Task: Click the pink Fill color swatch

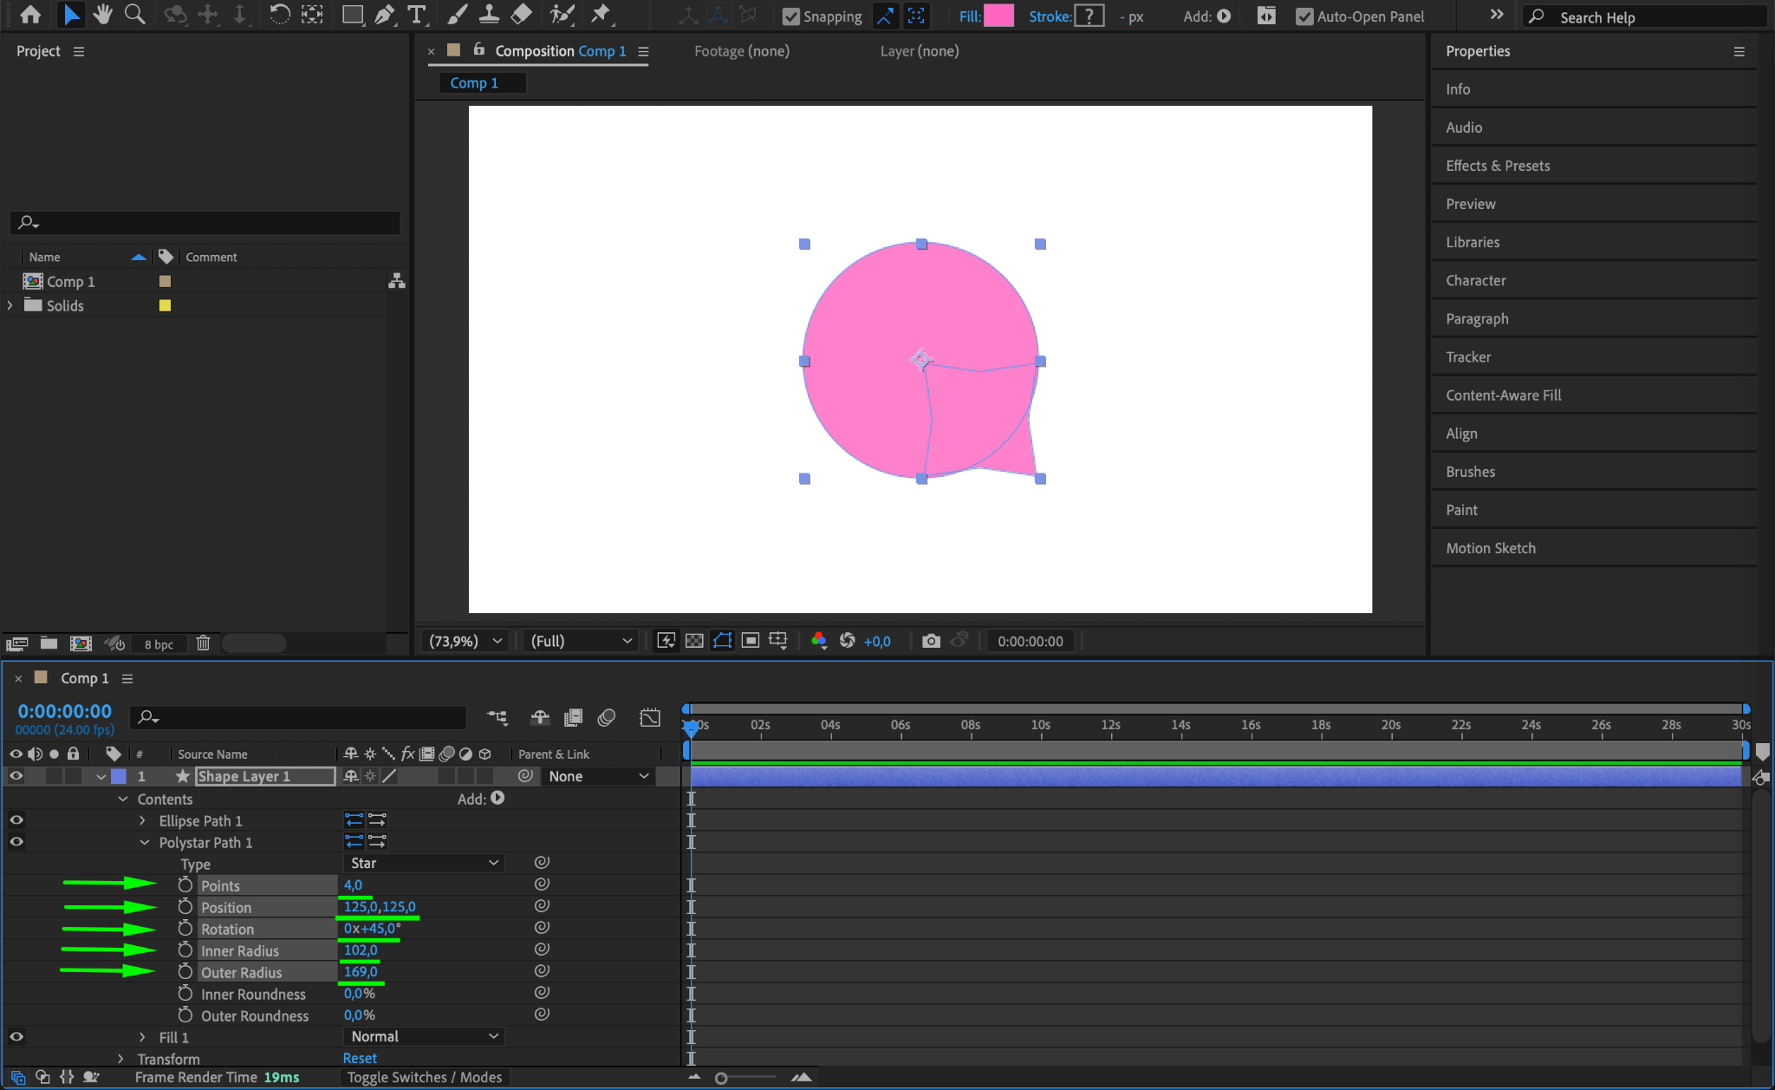Action: tap(998, 16)
